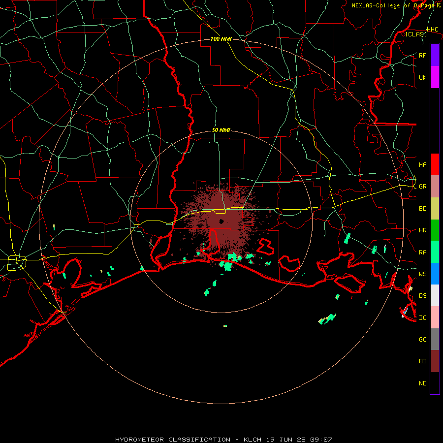The image size is (443, 443).
Task: Click the [CLAS] label
Action: [416, 34]
